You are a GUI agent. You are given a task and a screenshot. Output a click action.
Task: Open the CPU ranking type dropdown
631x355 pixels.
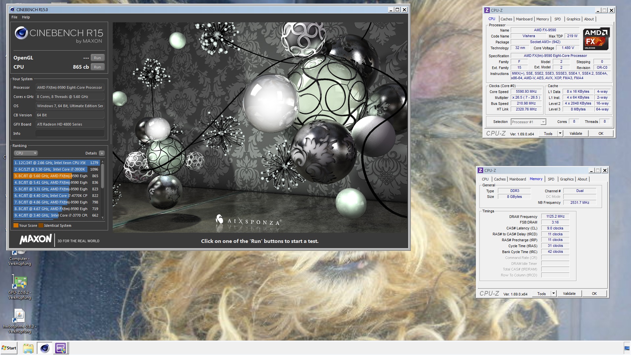[26, 153]
